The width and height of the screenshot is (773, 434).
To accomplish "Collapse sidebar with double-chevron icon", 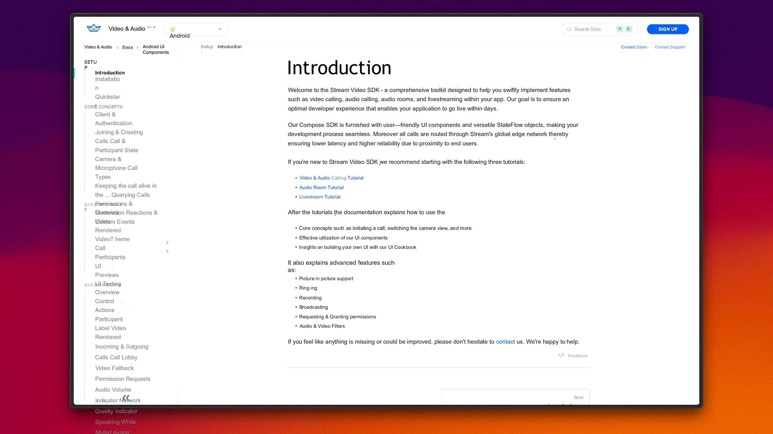I will [126, 398].
